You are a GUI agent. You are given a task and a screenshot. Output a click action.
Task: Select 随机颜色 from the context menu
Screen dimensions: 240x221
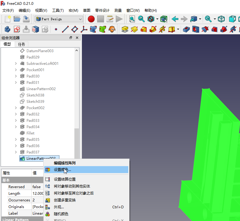coord(61,214)
